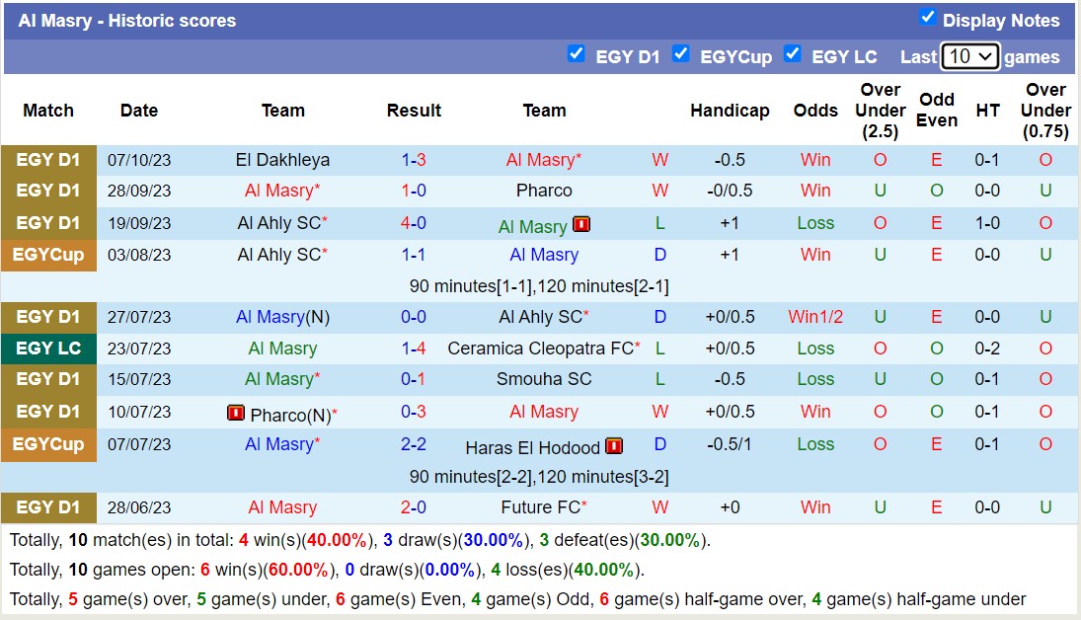Toggle the Display Notes checkbox
This screenshot has height=620, width=1081.
[x=927, y=17]
